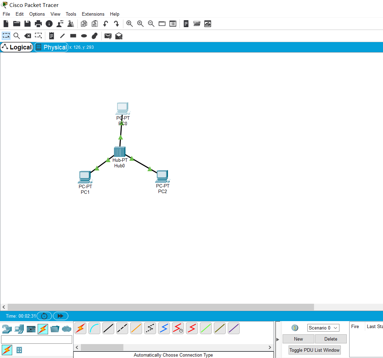Create a scenario with the New button
The image size is (383, 358).
point(298,339)
